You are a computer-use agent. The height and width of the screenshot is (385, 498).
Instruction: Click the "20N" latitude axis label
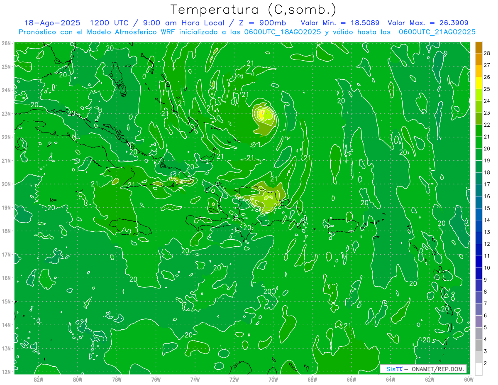[6, 184]
